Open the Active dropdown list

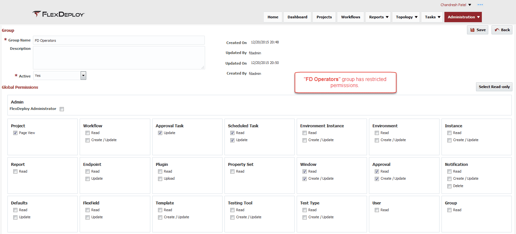[83, 76]
